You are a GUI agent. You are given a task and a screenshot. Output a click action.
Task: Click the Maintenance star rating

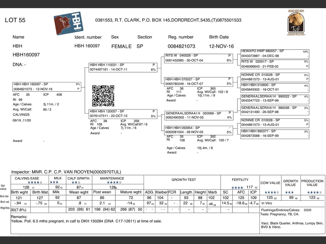click(114, 182)
